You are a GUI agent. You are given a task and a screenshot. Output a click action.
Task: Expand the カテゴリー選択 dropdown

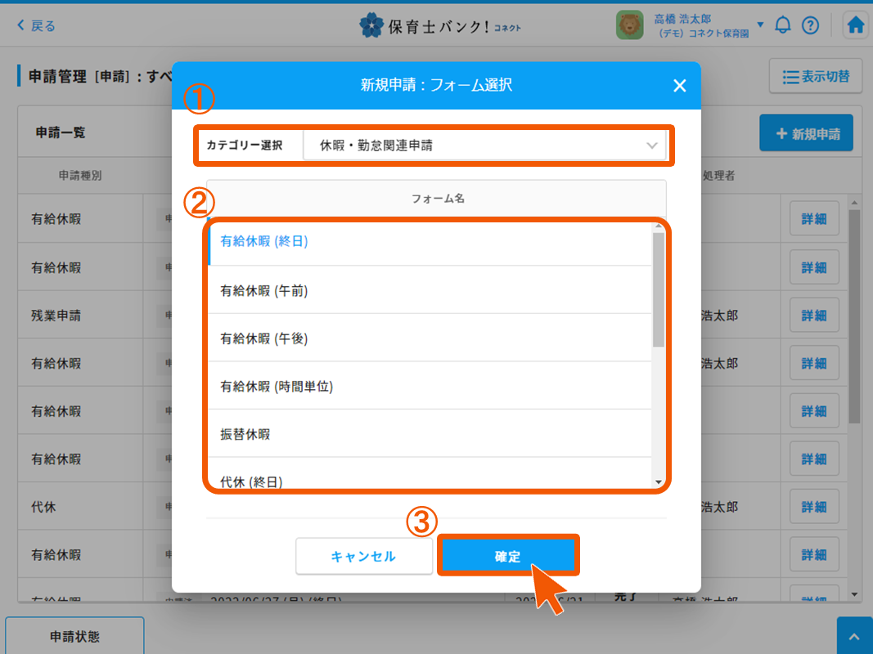pyautogui.click(x=484, y=146)
